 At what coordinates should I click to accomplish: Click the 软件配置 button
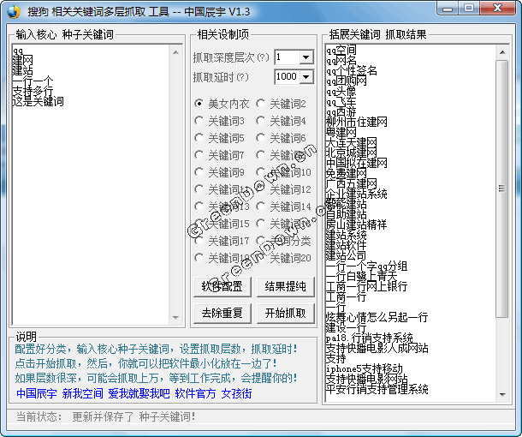pyautogui.click(x=222, y=286)
